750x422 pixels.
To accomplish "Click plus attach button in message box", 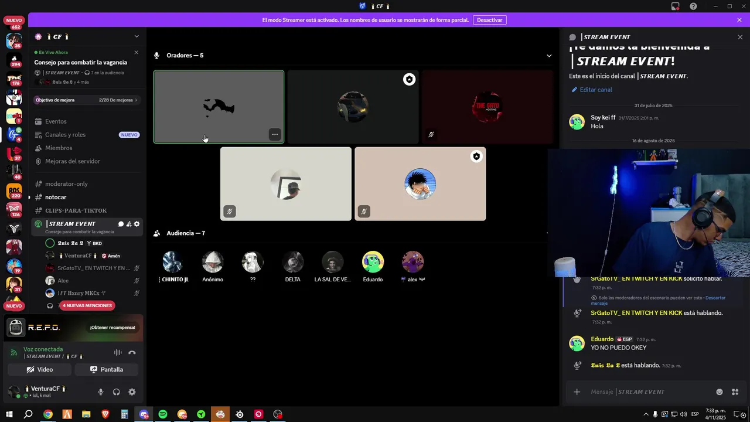I will click(x=577, y=392).
